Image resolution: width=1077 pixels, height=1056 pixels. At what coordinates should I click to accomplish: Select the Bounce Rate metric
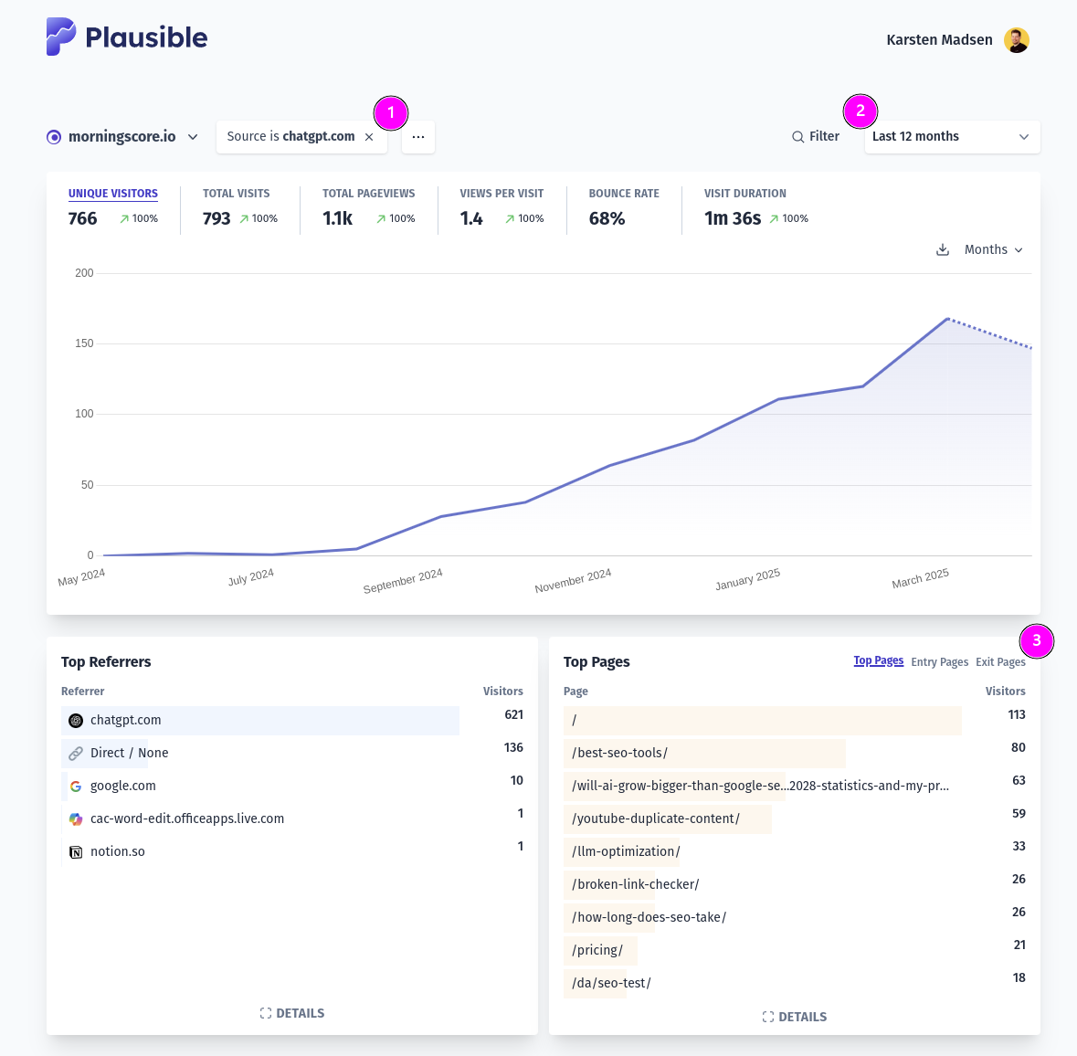pyautogui.click(x=624, y=208)
